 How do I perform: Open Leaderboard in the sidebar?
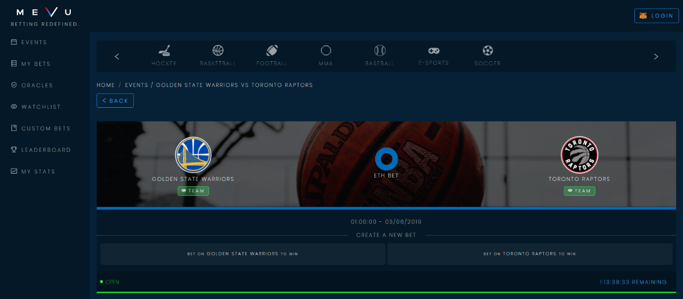pyautogui.click(x=41, y=150)
